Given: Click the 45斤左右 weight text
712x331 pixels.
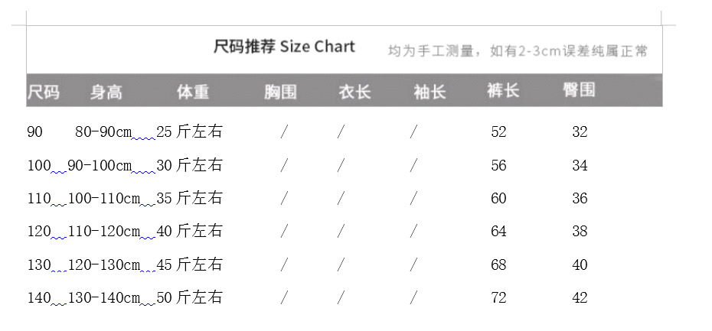Looking at the screenshot, I should pyautogui.click(x=189, y=265).
